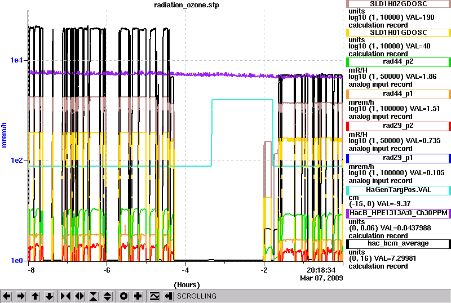Select the yellow SLD1H01GDOSC legend box

tap(399, 33)
